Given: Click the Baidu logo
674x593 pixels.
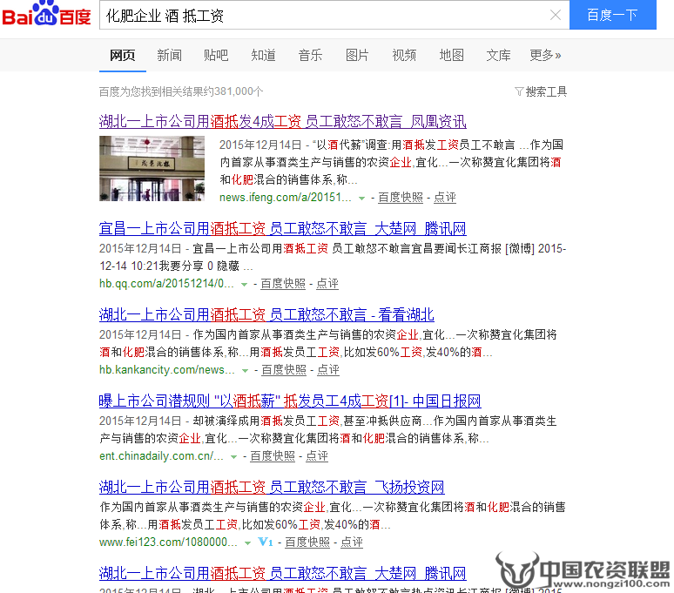Looking at the screenshot, I should pyautogui.click(x=46, y=14).
